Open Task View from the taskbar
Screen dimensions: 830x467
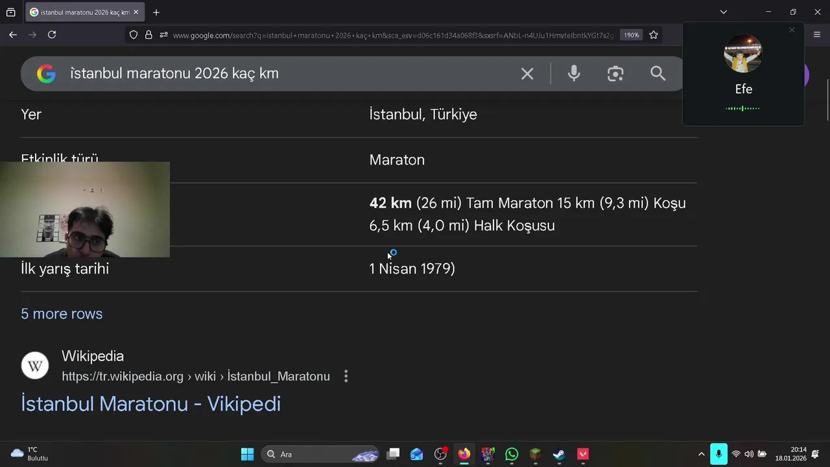(x=393, y=454)
